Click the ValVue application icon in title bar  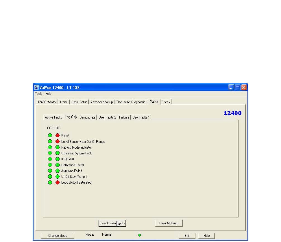click(36, 88)
